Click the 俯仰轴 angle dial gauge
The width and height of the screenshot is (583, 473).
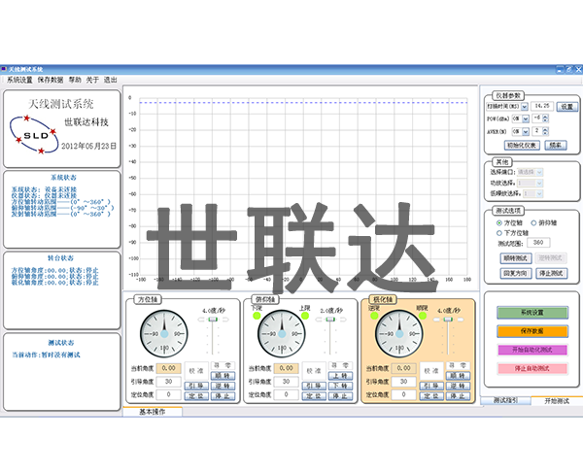[282, 334]
